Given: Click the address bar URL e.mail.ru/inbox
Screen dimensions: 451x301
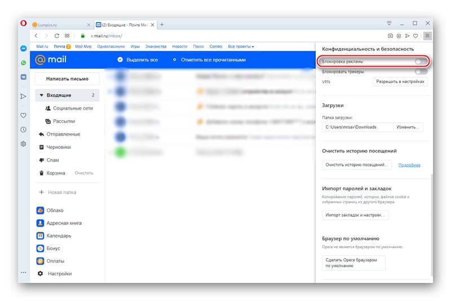Looking at the screenshot, I should pyautogui.click(x=107, y=36).
